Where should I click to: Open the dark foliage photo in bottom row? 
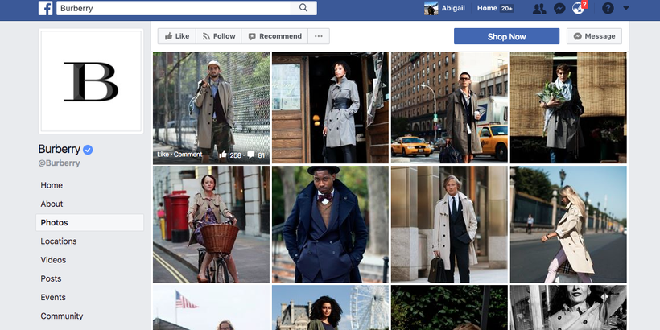pyautogui.click(x=449, y=307)
